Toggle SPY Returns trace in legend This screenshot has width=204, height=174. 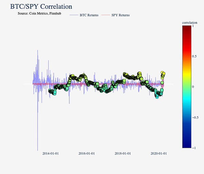pos(120,15)
